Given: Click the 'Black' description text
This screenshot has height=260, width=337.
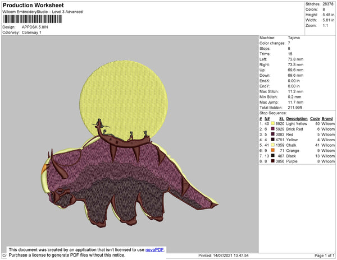Looking at the screenshot, I should click(291, 156).
